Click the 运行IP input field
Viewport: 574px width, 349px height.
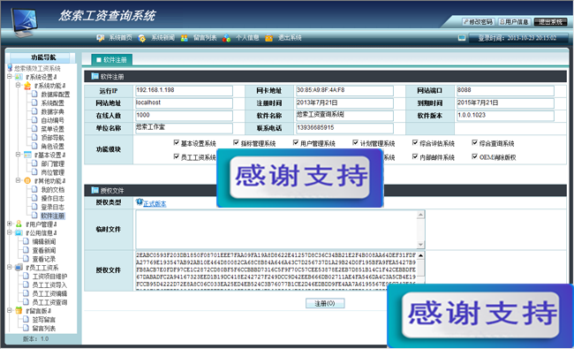(x=184, y=90)
